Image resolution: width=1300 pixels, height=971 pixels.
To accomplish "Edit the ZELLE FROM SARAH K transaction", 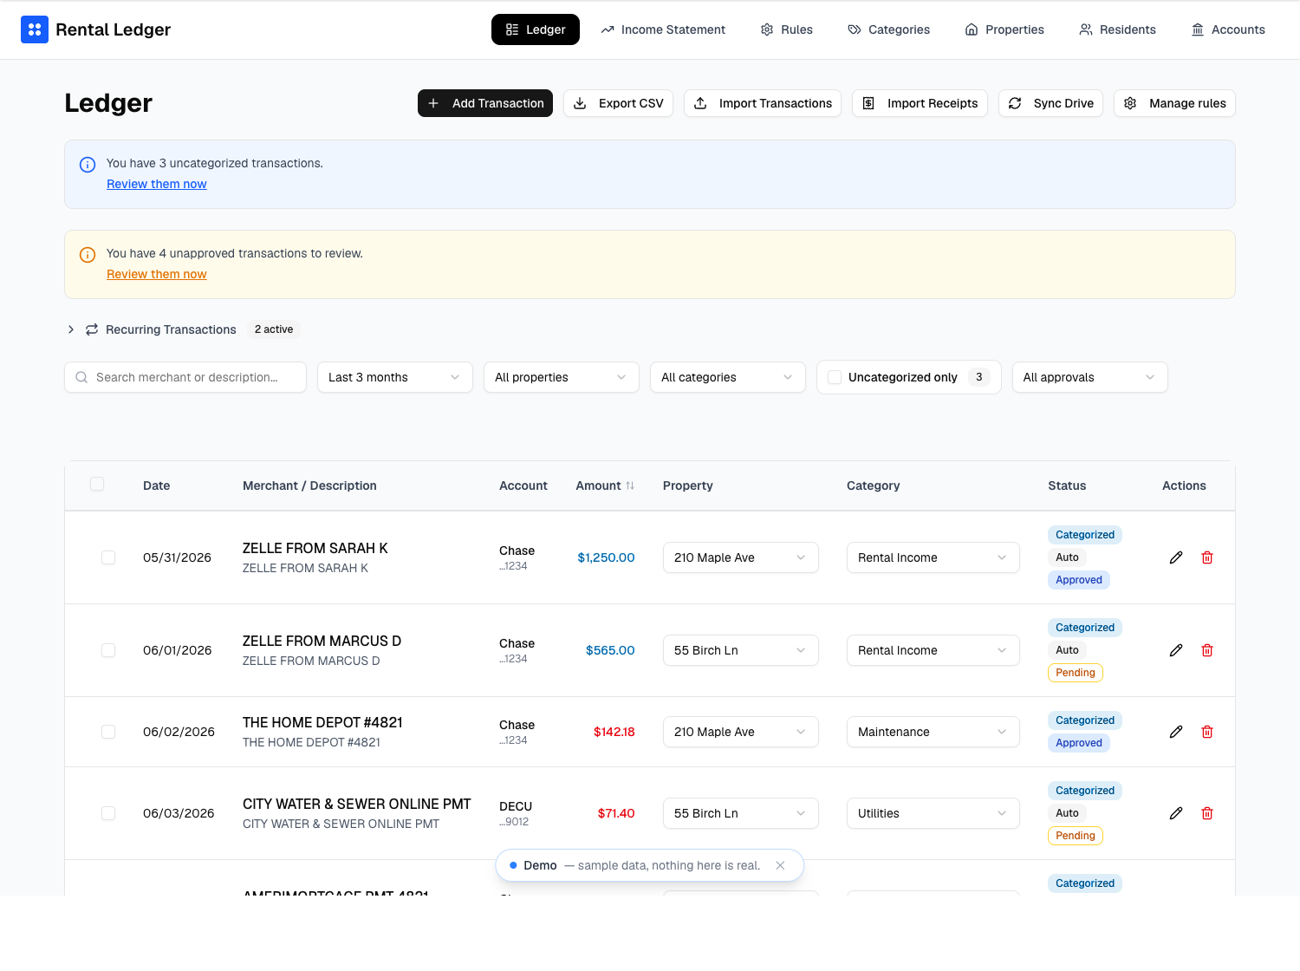I will pyautogui.click(x=1176, y=557).
